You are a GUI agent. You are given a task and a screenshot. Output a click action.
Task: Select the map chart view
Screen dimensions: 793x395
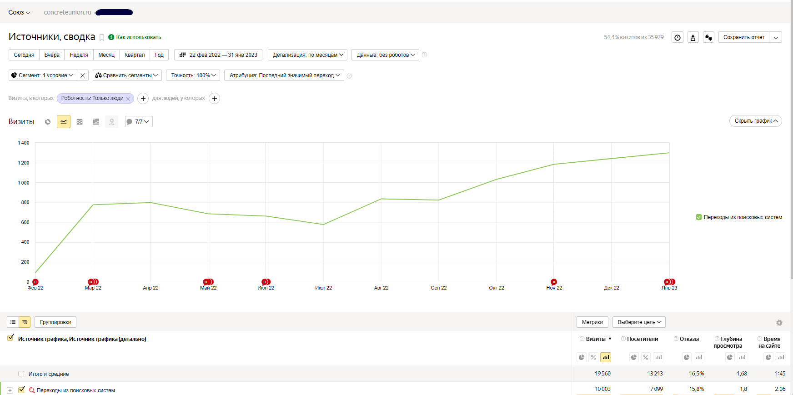point(112,122)
